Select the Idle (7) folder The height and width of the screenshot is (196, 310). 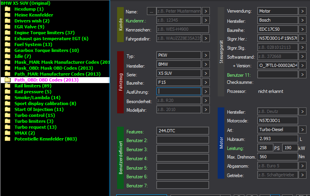pos(23,56)
